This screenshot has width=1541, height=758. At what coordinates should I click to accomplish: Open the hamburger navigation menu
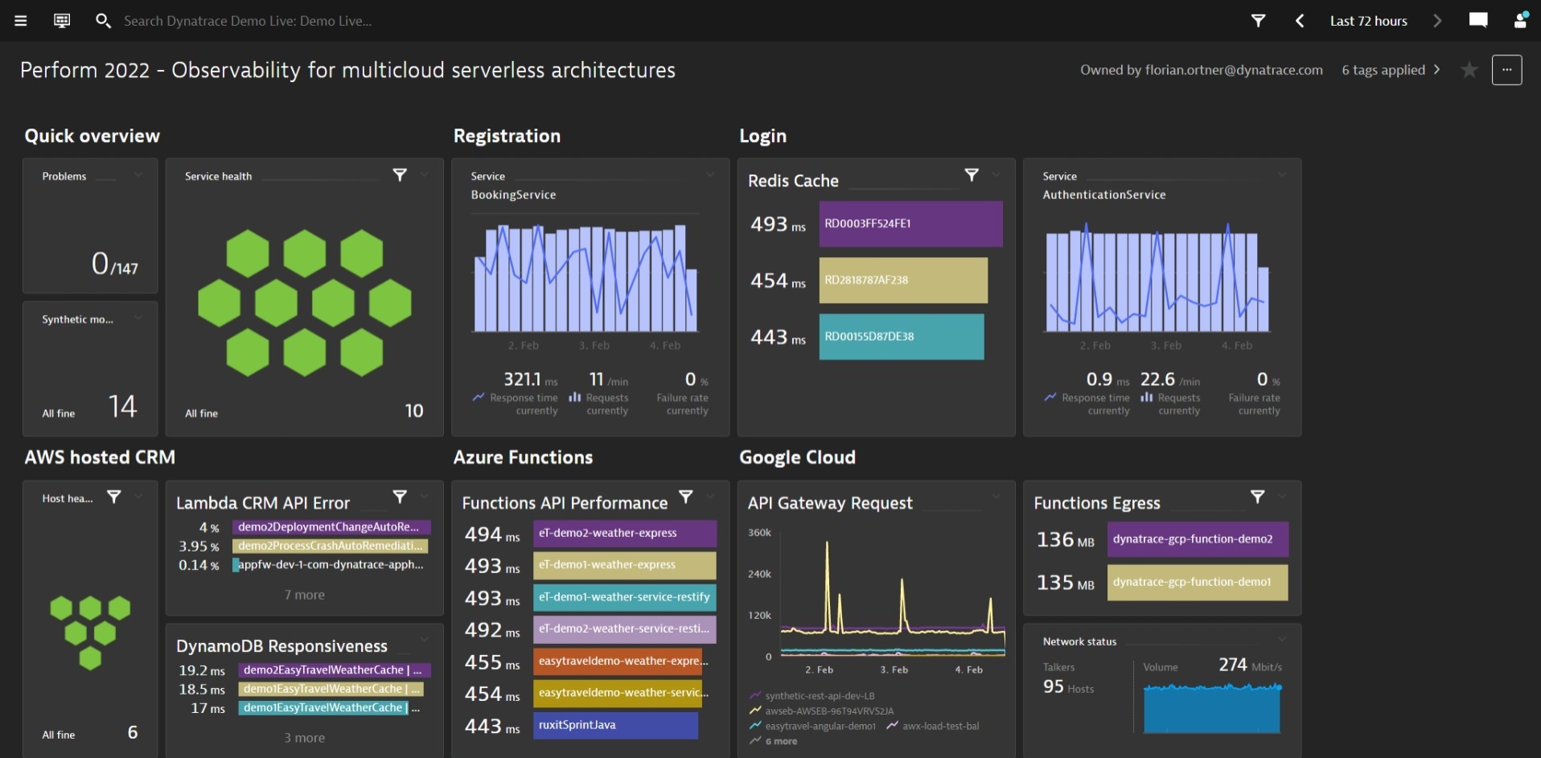point(21,21)
